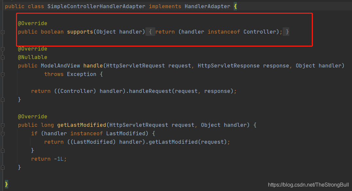Viewport: 352px width, 191px height.
Task: Click the throws keyword
Action: coord(54,74)
